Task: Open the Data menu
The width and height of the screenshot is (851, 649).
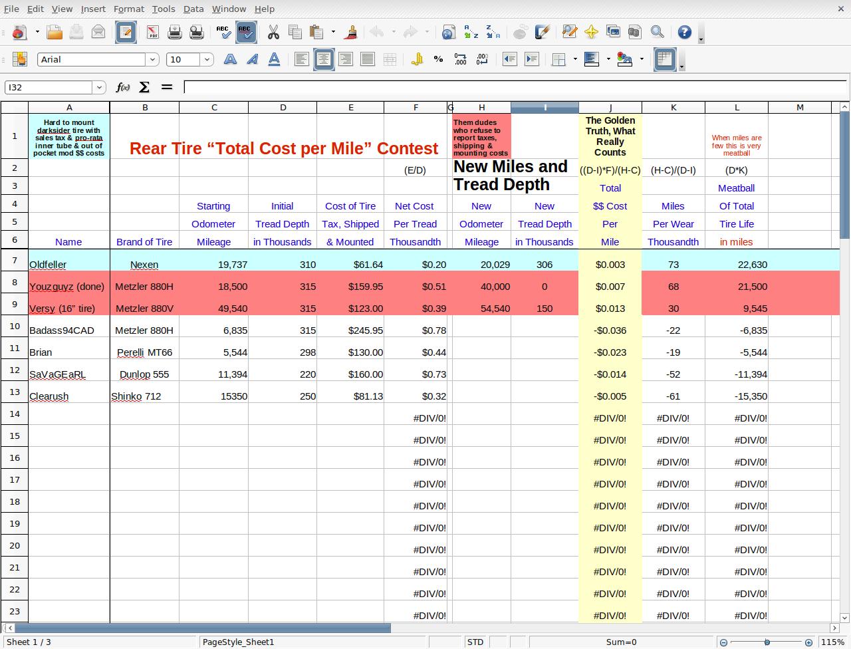Action: coord(193,9)
